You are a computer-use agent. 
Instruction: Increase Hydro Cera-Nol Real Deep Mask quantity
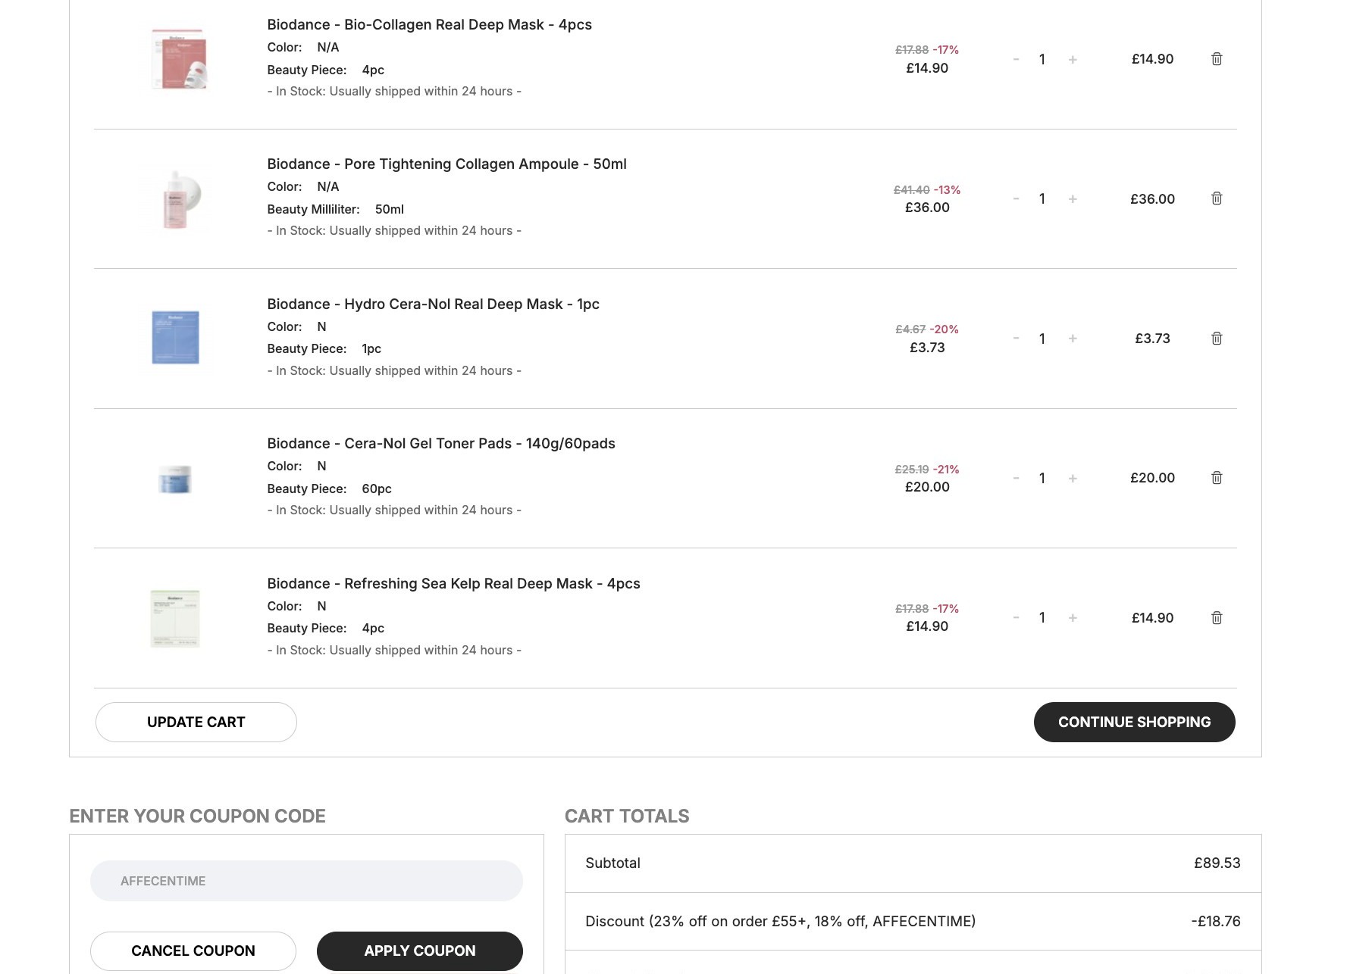(x=1073, y=339)
